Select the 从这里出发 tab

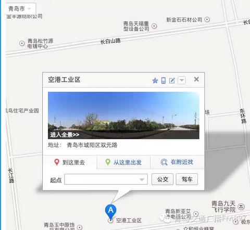[x=123, y=162]
